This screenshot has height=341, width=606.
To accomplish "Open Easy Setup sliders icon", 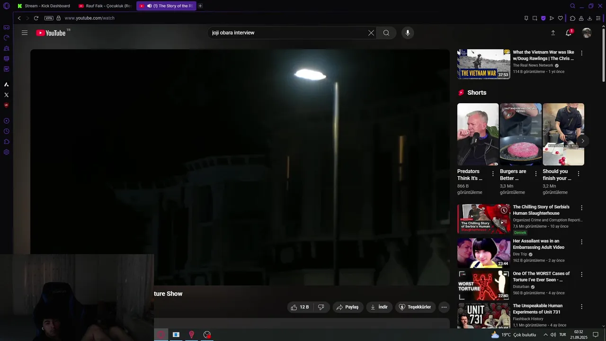I will coord(598,18).
